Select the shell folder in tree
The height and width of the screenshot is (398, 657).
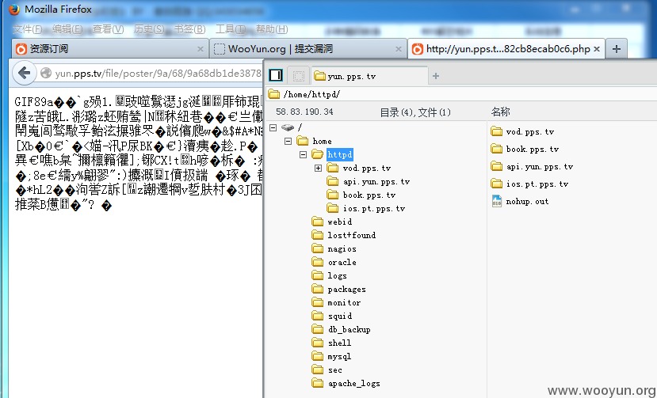tap(332, 343)
